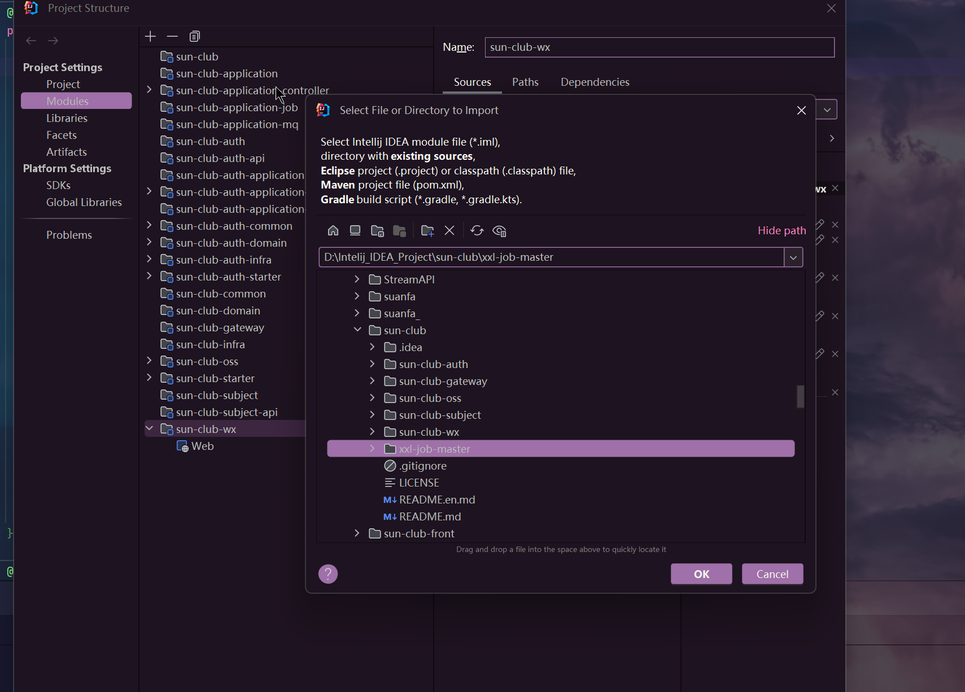Click the Add module plus icon
Screen dimensions: 965x692
(150, 37)
